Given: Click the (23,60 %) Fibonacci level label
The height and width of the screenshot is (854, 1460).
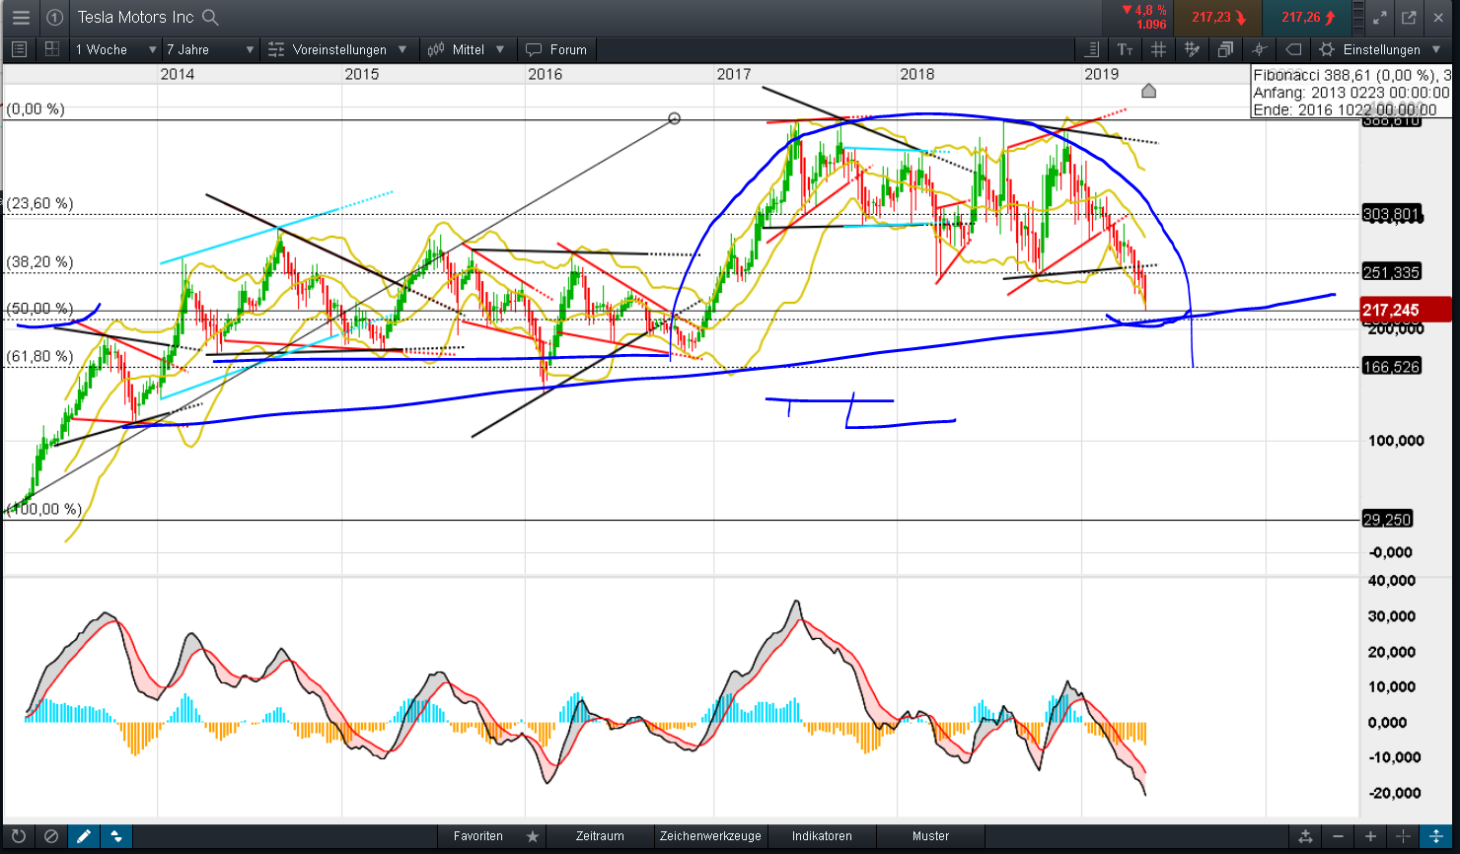Looking at the screenshot, I should (x=39, y=203).
